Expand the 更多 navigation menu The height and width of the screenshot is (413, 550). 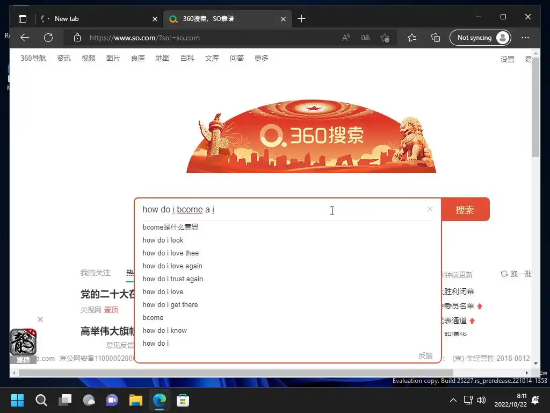(262, 58)
